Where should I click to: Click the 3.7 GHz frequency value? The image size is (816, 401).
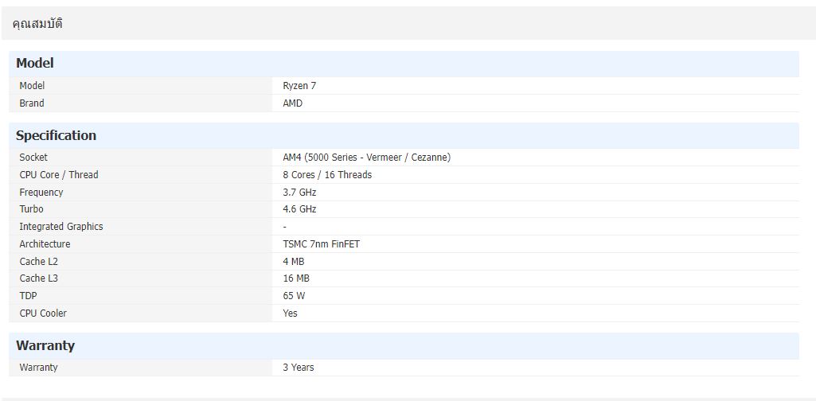[299, 193]
